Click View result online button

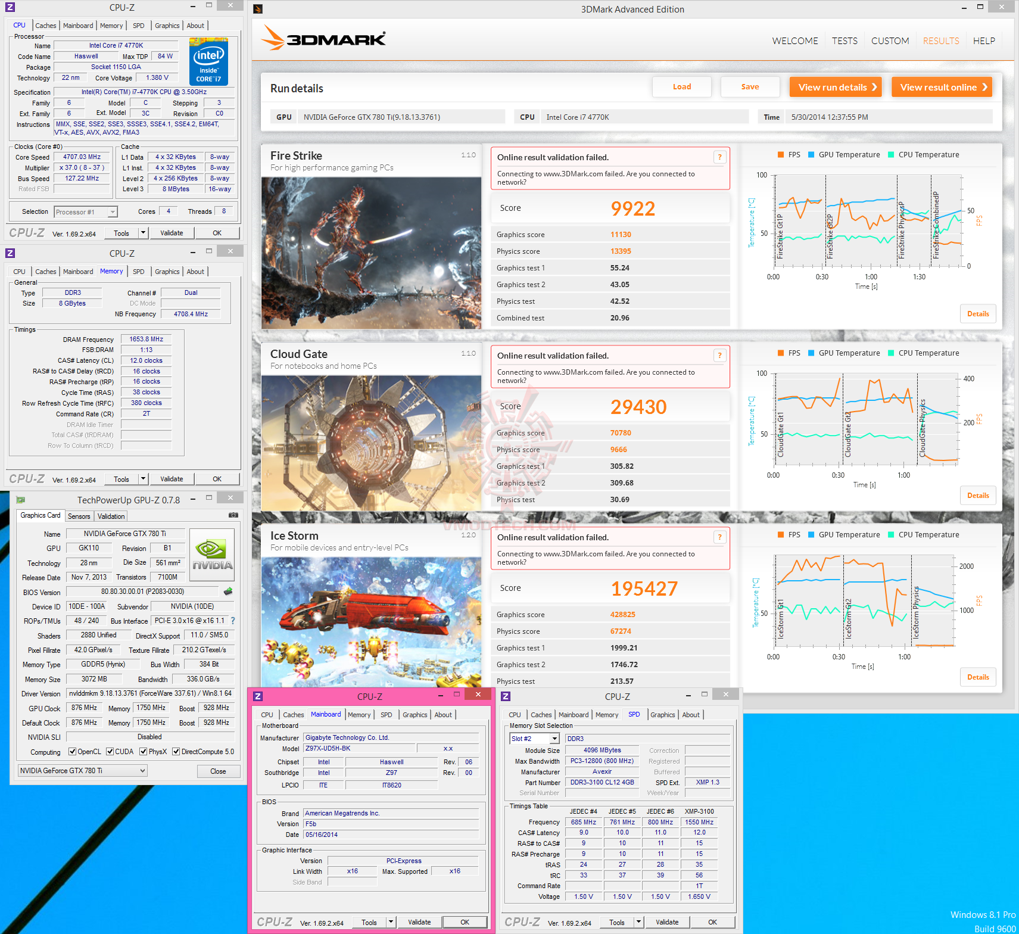point(943,87)
